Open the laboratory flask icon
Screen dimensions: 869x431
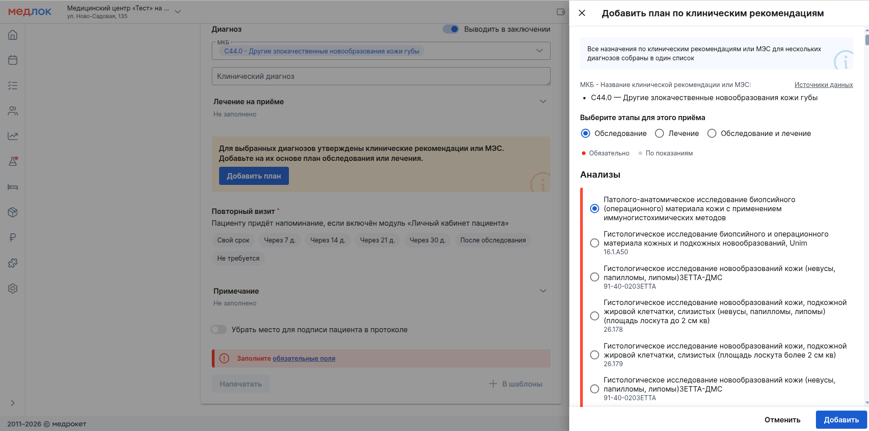click(x=13, y=161)
